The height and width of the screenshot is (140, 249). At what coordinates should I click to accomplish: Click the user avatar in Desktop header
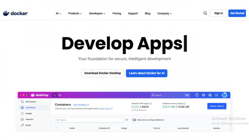224,95
